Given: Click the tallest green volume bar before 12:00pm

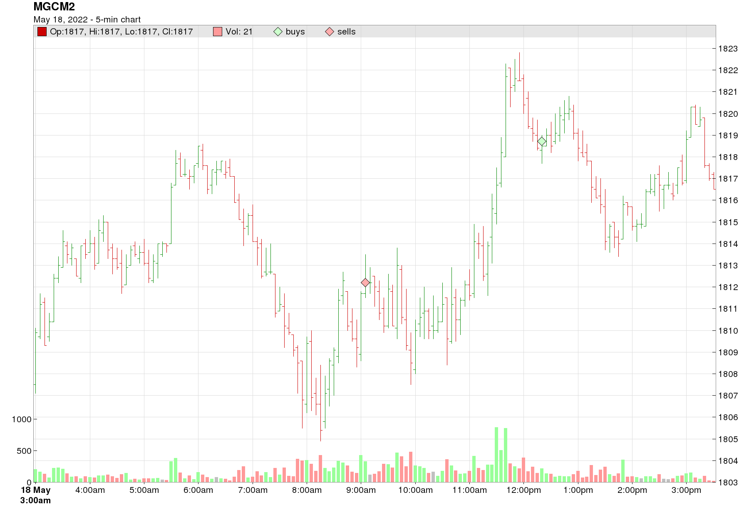Looking at the screenshot, I should pos(496,455).
